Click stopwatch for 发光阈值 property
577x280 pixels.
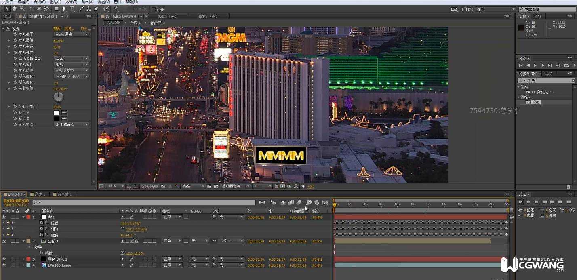[x=15, y=40]
